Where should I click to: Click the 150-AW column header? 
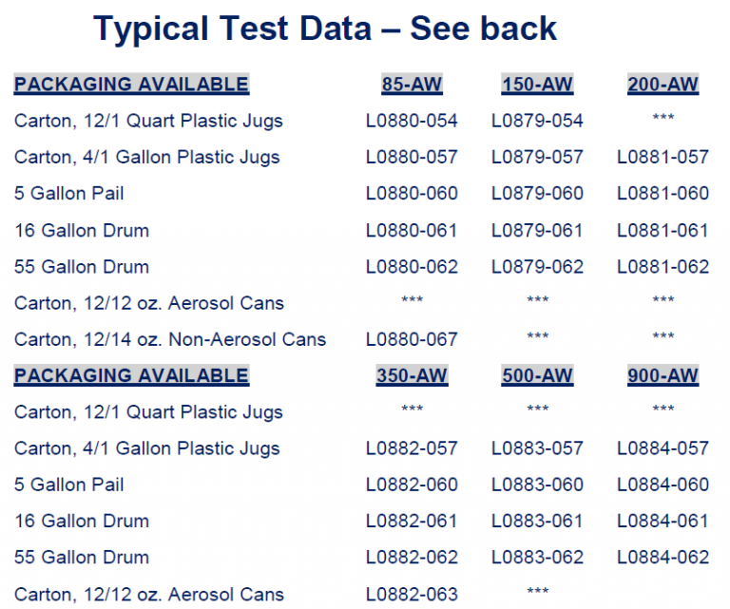pos(537,85)
